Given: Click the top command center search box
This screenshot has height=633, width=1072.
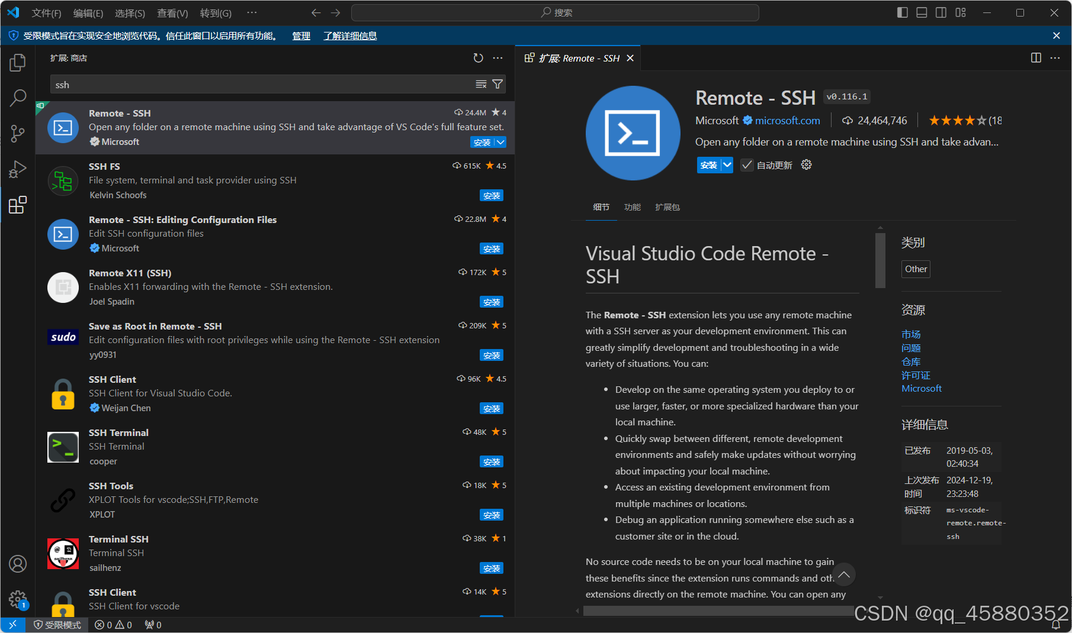Looking at the screenshot, I should coord(555,12).
